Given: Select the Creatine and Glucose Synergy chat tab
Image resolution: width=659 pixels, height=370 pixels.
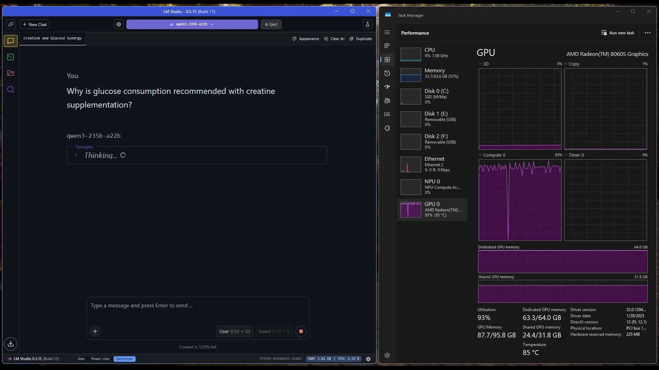Looking at the screenshot, I should [53, 38].
